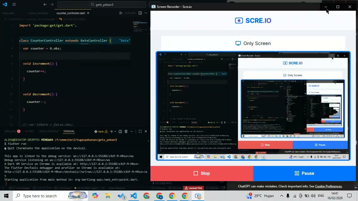Click the screen recording live preview
The image size is (358, 201).
[253, 106]
